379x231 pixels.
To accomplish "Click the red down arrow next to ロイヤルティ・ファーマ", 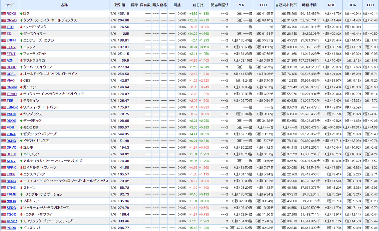I will [21, 168].
